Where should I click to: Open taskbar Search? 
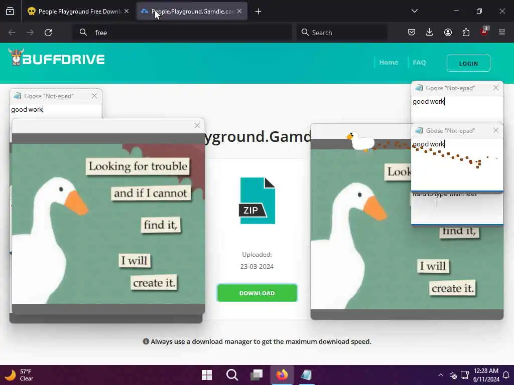coord(232,375)
